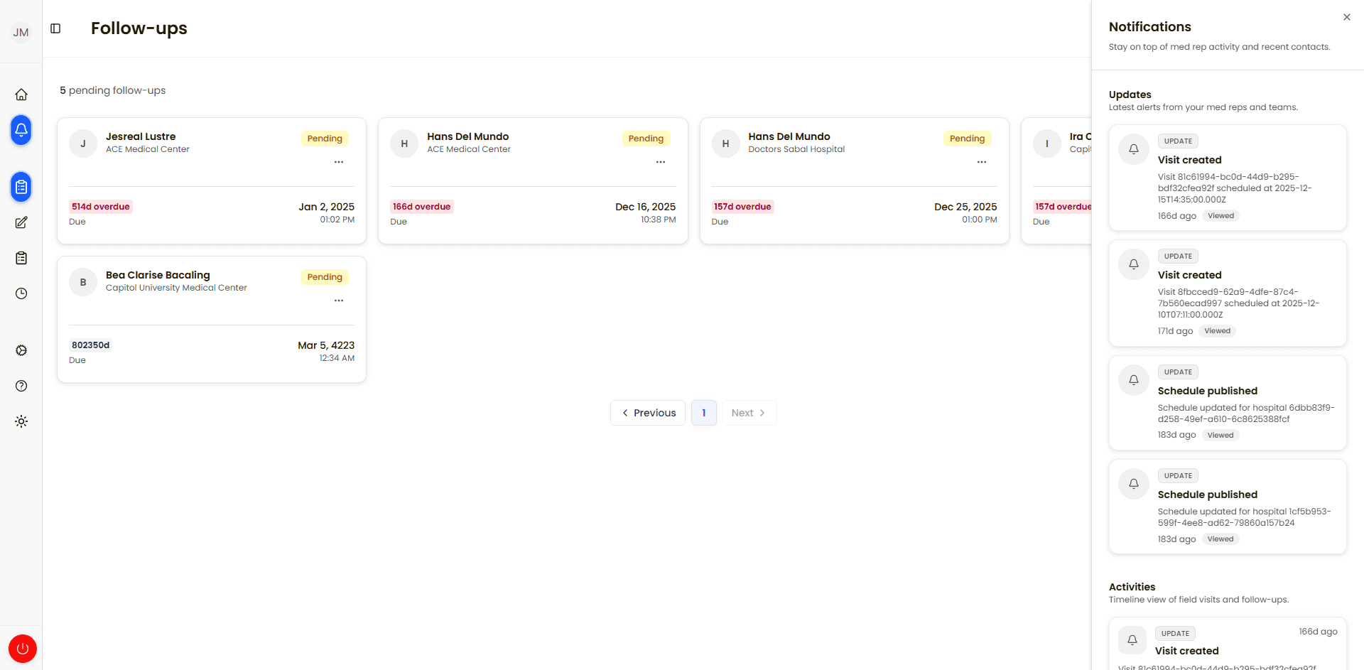The height and width of the screenshot is (670, 1364).
Task: Open options menu on Bea Clarise Bacaling card
Action: pyautogui.click(x=339, y=301)
